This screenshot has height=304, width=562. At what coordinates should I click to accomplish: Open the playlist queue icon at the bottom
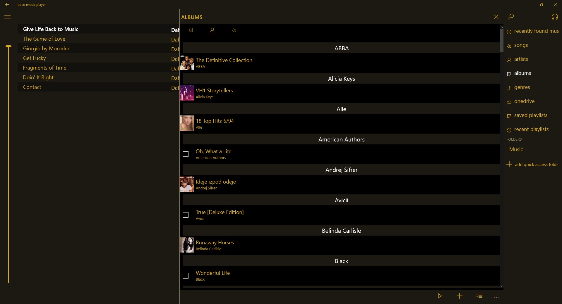479,296
